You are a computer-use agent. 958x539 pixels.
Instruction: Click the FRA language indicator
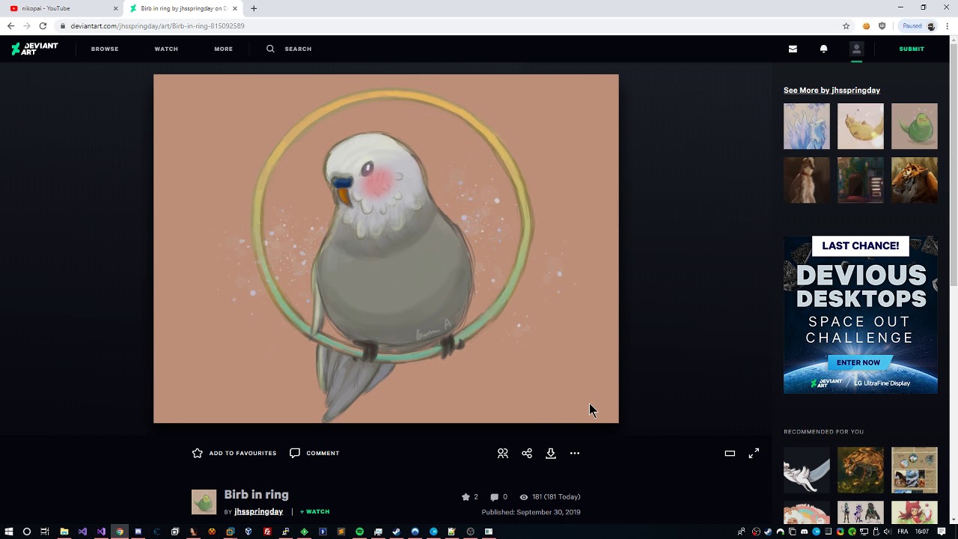coord(903,532)
